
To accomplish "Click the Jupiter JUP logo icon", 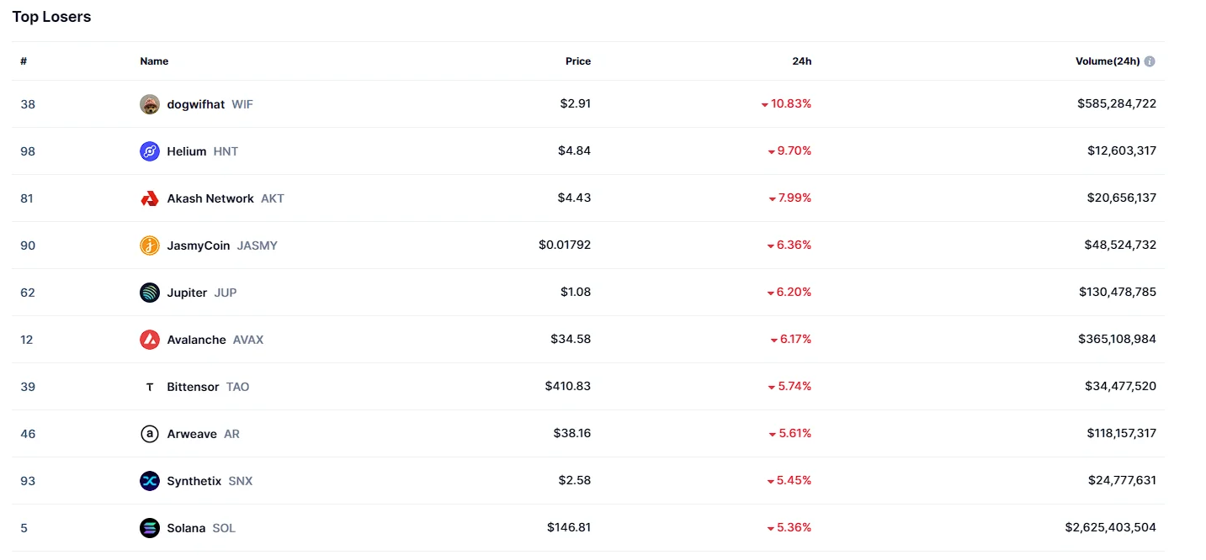I will point(150,293).
